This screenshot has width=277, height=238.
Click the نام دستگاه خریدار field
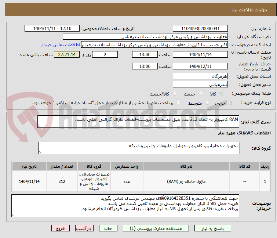click(x=145, y=37)
